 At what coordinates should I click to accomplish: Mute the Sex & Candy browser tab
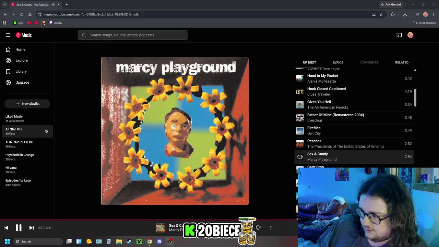click(x=53, y=4)
